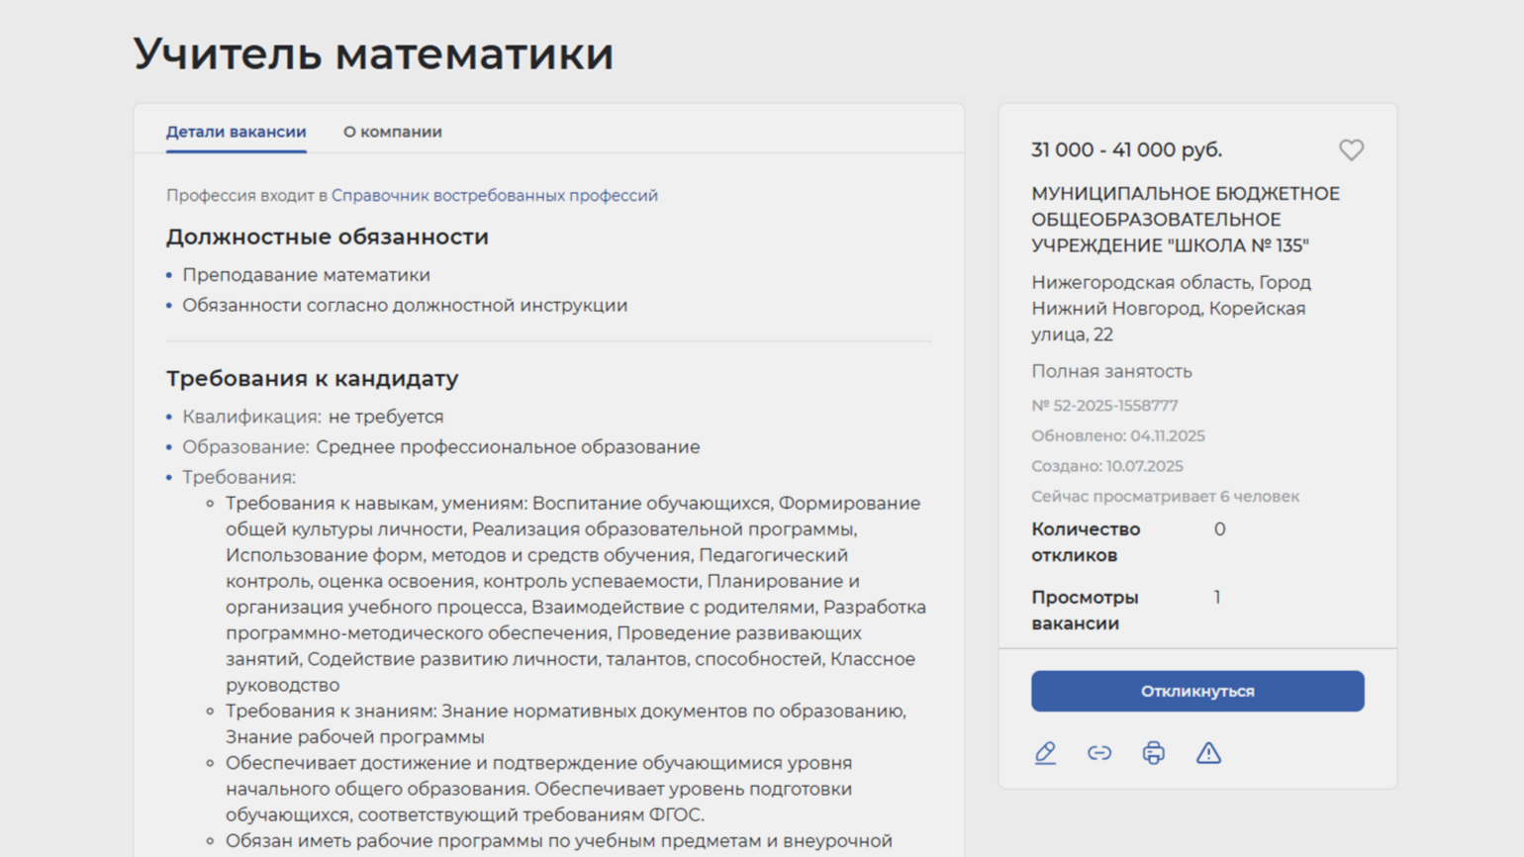Open «Справочник востребованных профессий» link
The height and width of the screenshot is (857, 1524).
click(x=494, y=196)
